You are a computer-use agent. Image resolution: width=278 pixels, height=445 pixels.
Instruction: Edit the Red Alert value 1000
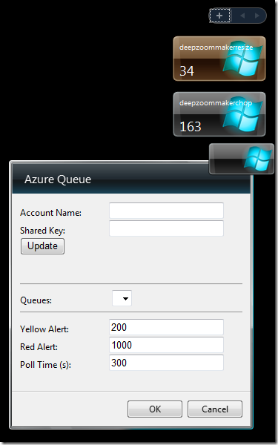click(x=166, y=345)
